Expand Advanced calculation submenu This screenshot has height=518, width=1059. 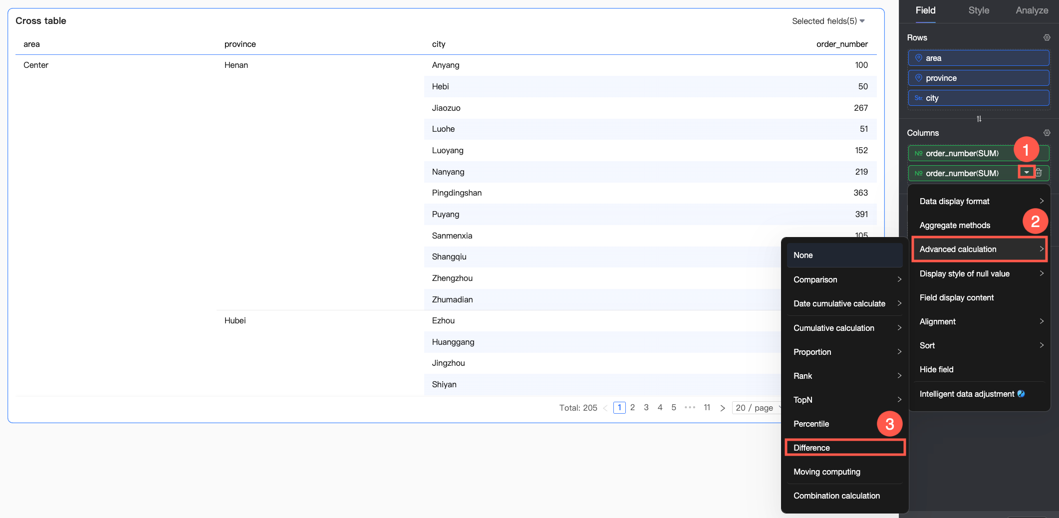[980, 249]
